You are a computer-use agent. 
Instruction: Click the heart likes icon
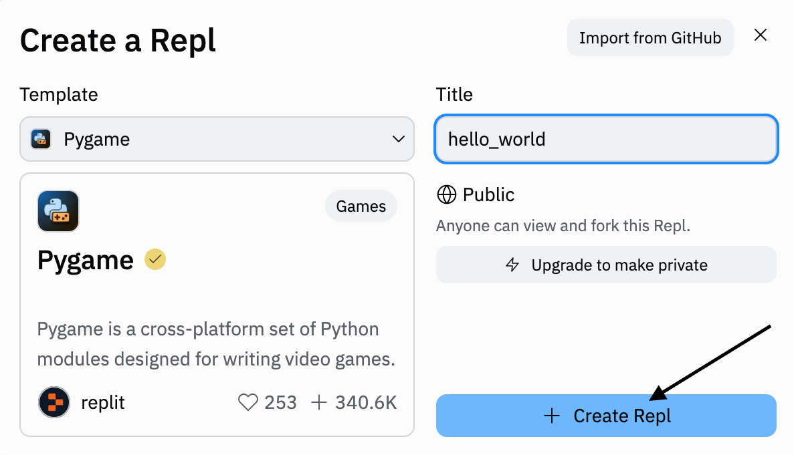click(x=248, y=402)
